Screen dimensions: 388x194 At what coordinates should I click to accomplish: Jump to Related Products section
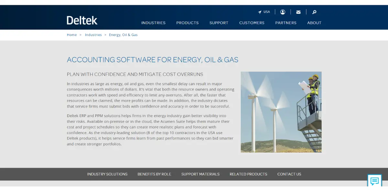tap(248, 174)
